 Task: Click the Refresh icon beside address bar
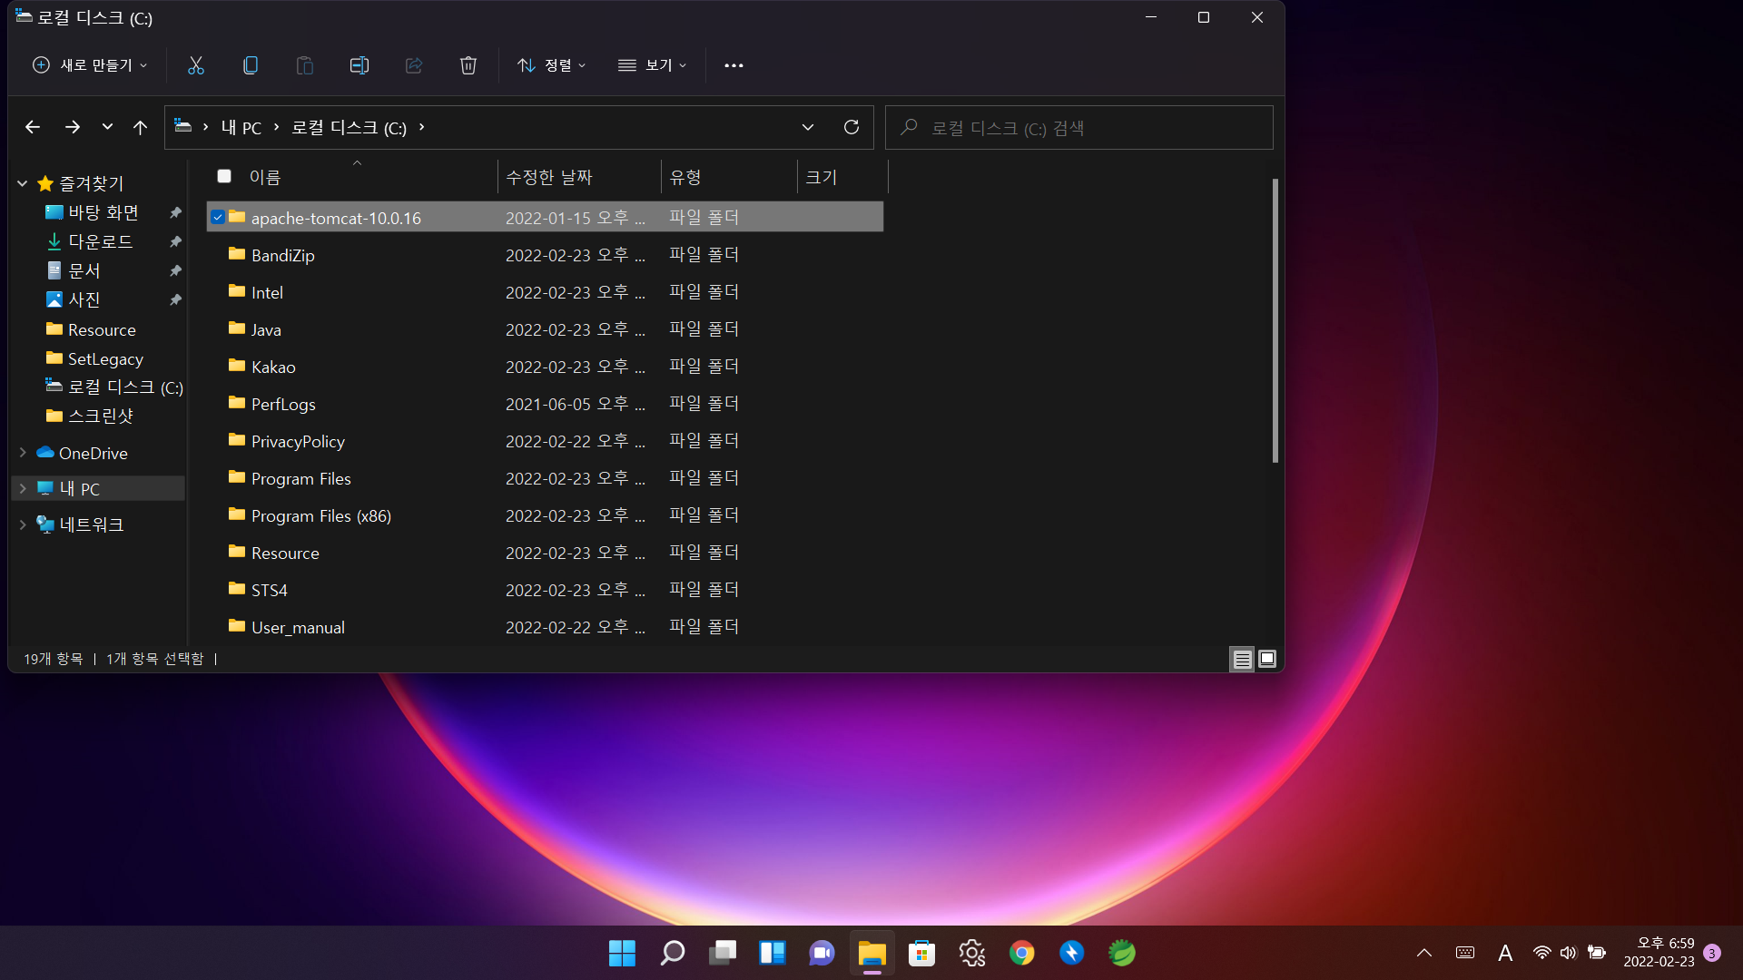tap(851, 127)
